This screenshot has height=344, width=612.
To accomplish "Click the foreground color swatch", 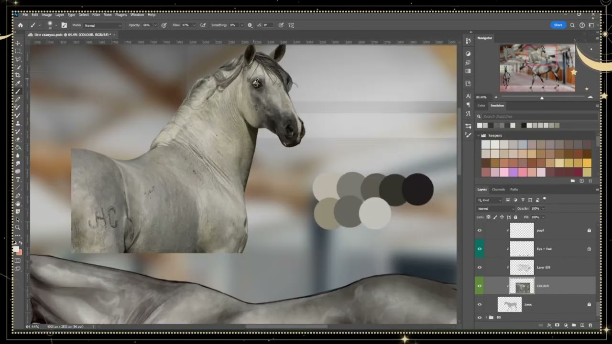I will click(x=16, y=249).
